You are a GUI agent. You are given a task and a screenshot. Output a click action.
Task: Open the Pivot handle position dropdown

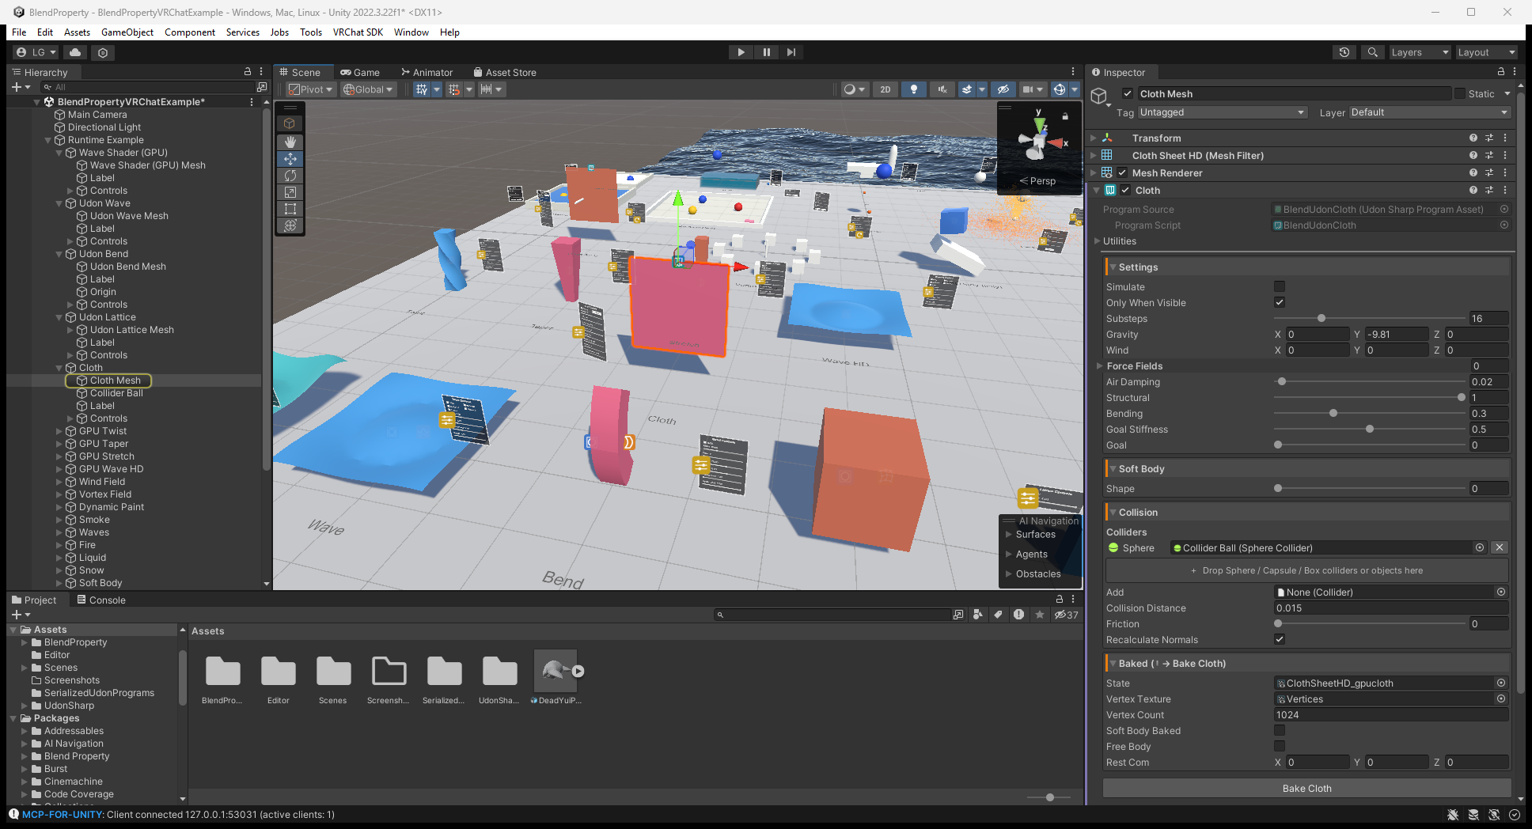pyautogui.click(x=311, y=89)
